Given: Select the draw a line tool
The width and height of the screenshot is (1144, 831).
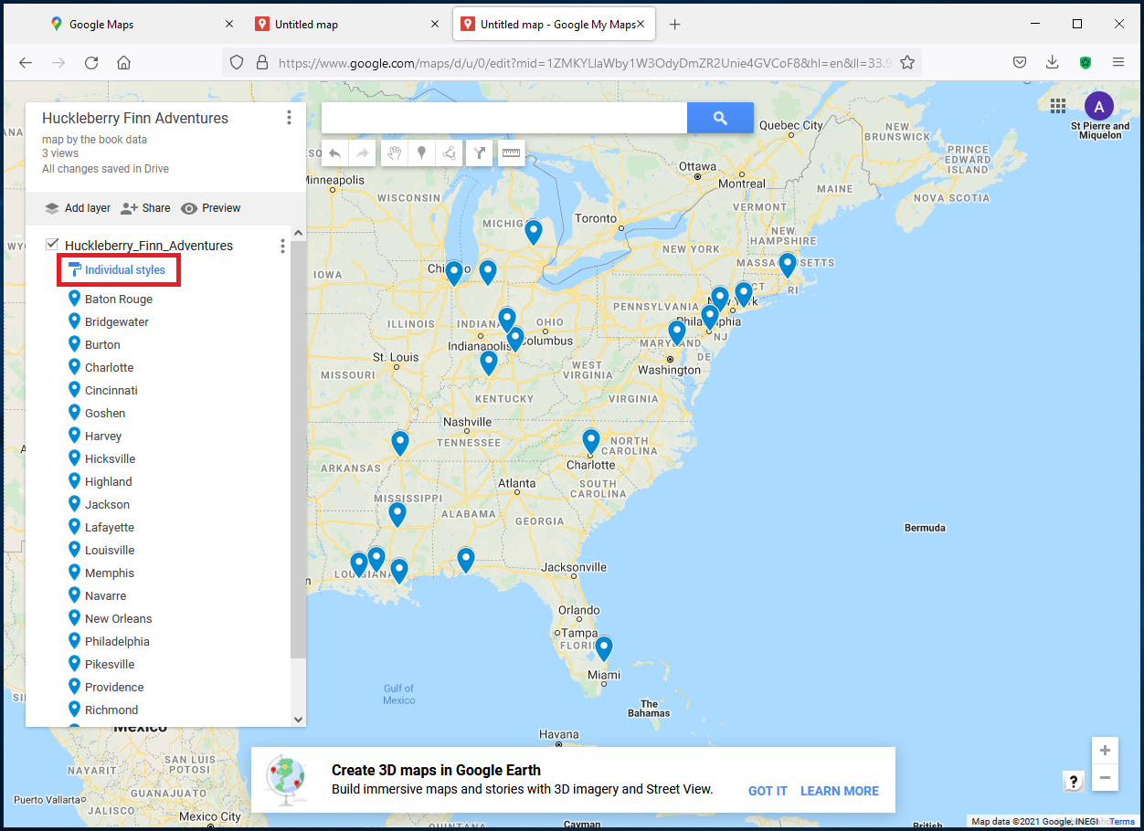Looking at the screenshot, I should [x=449, y=153].
